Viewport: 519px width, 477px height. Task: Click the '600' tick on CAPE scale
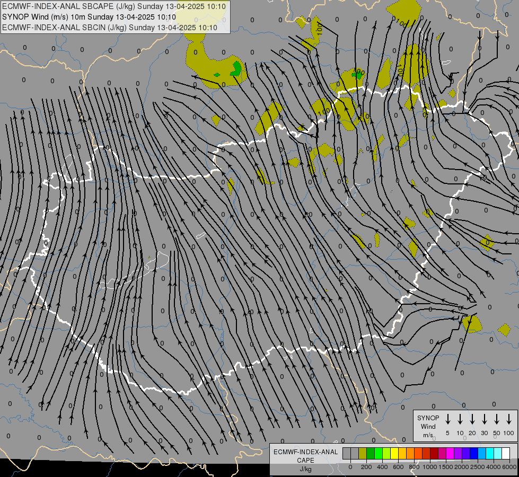tap(398, 467)
